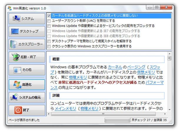
Task: Follow the ページング link
Action: [136, 67]
